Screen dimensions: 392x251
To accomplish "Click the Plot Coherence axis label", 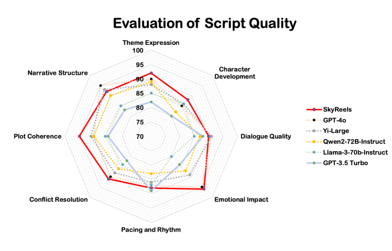I will 38,136.
